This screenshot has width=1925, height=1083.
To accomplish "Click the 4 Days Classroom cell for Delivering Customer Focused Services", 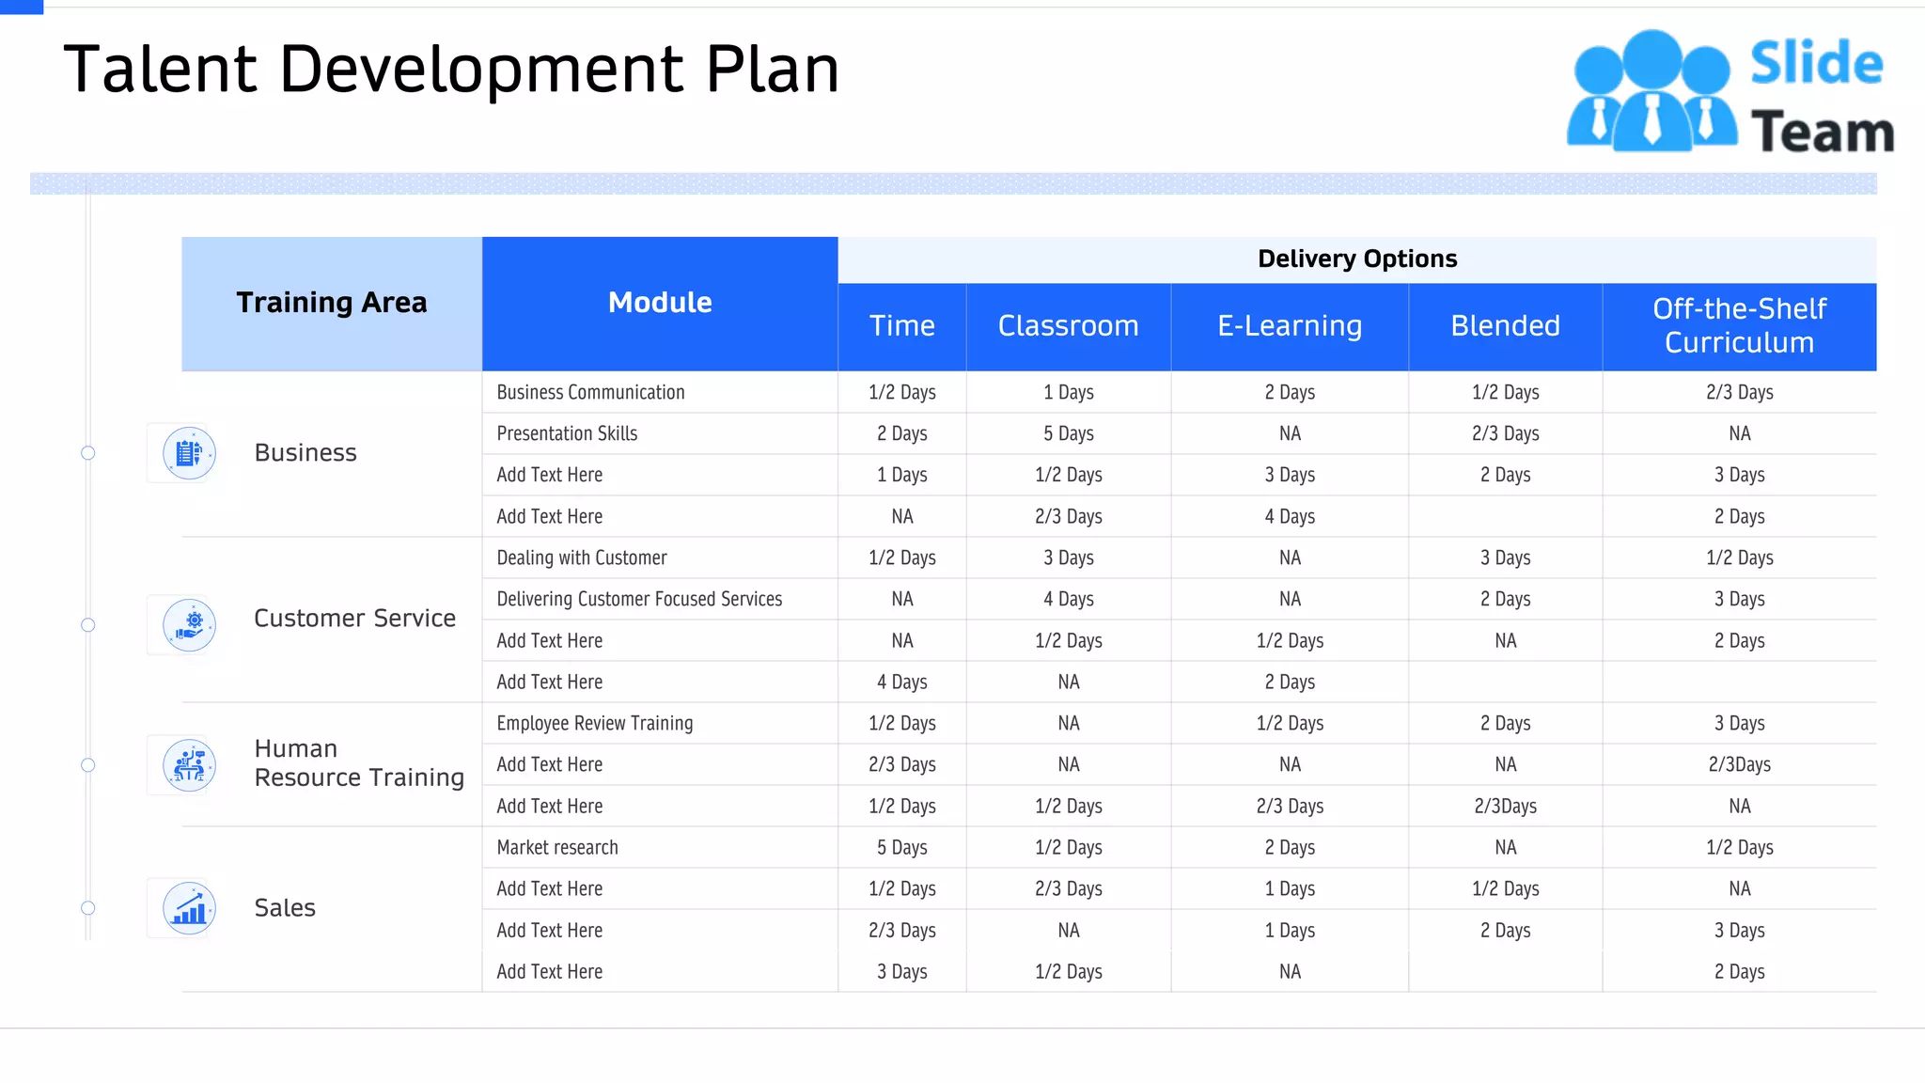I will pyautogui.click(x=1069, y=600).
